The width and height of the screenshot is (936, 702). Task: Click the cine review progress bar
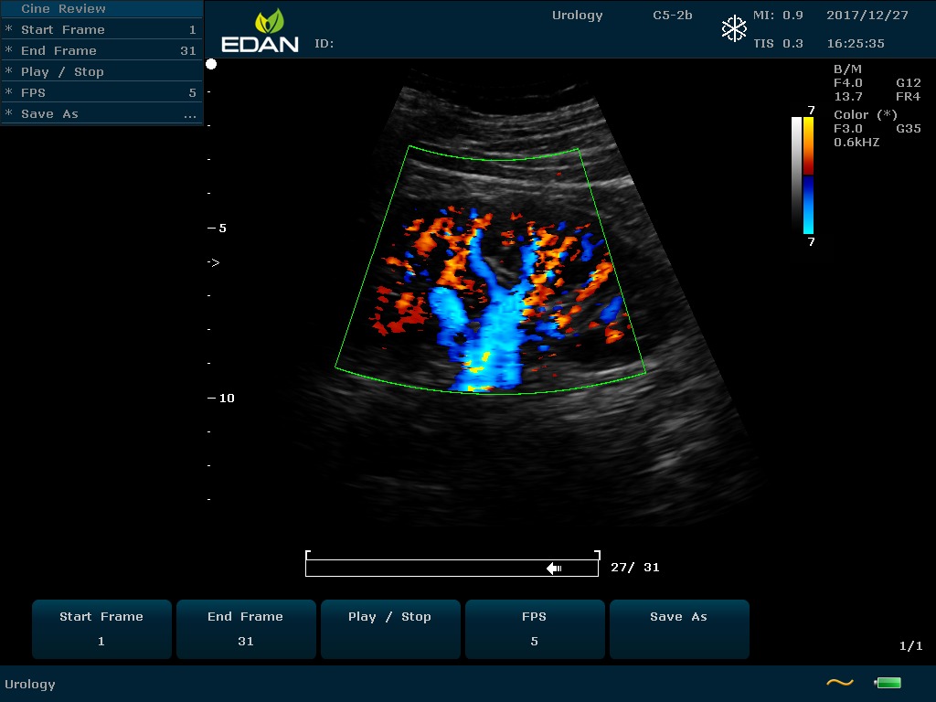click(x=452, y=568)
